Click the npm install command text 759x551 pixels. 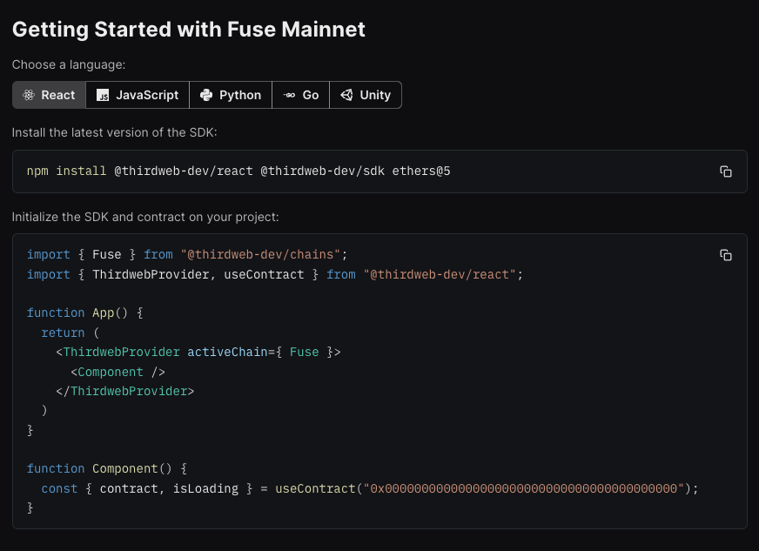coord(238,171)
